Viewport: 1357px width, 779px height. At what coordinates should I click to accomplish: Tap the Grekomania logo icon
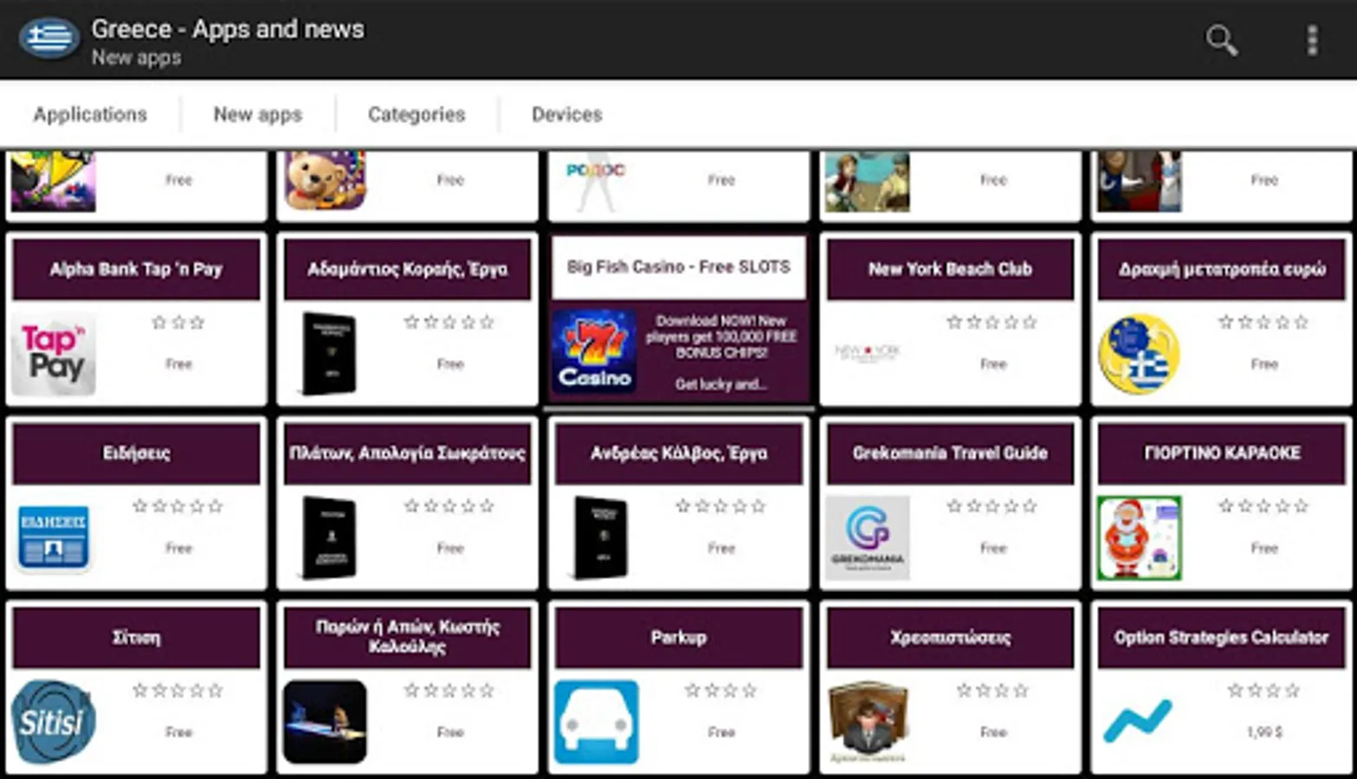(867, 538)
